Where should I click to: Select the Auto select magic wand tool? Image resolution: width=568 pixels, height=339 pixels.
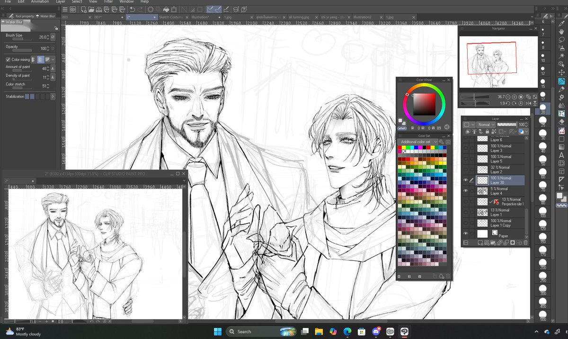click(561, 56)
